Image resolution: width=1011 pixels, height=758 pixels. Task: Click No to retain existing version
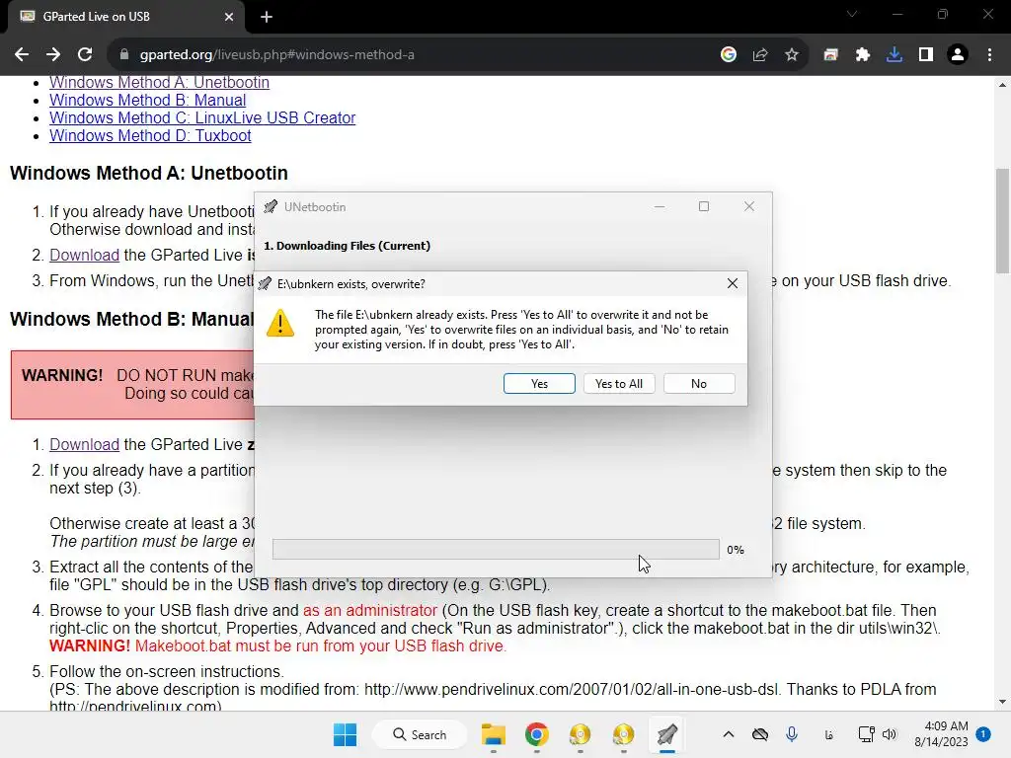[x=699, y=384]
